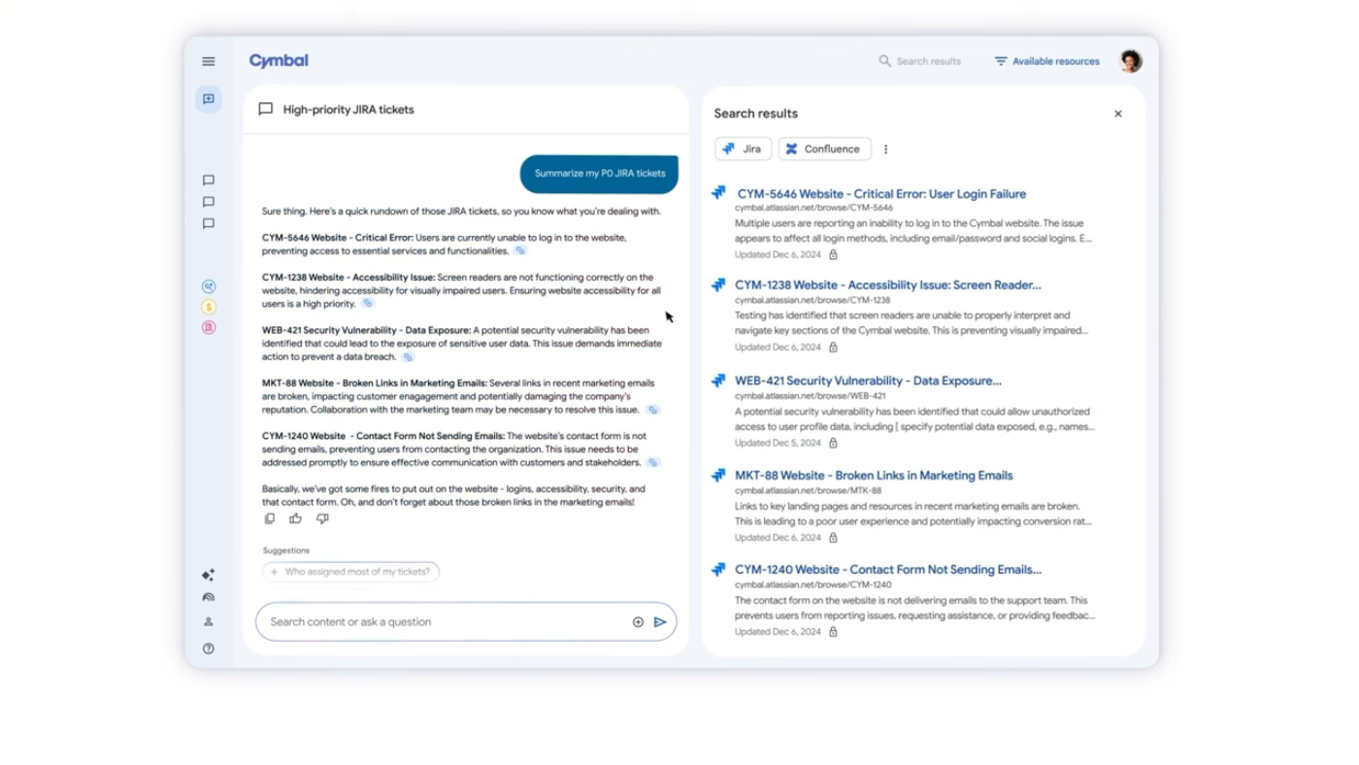Open the hamburger menu in the sidebar
The height and width of the screenshot is (765, 1359).
[209, 61]
